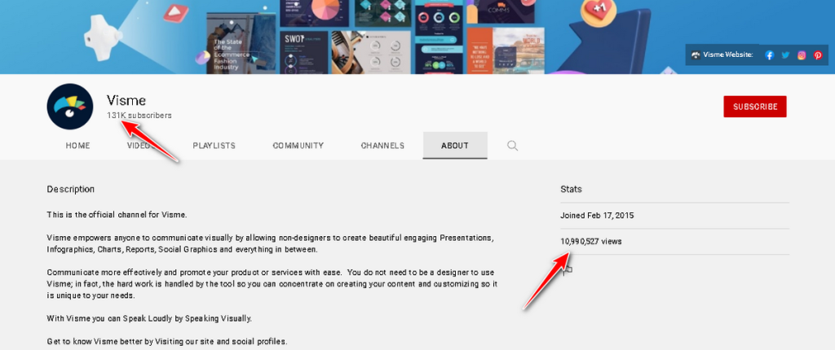Click the 10,990,527 views stat
Screen dimensions: 835x350
pyautogui.click(x=591, y=242)
